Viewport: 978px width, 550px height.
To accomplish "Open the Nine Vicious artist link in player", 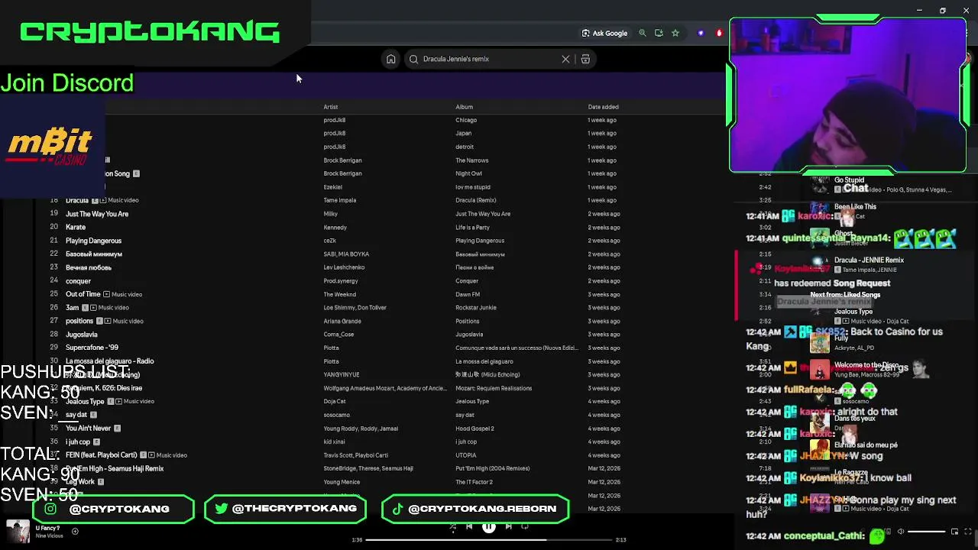I will pyautogui.click(x=49, y=536).
